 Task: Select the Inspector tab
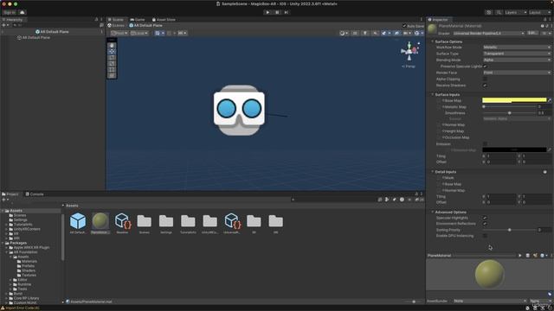[x=438, y=20]
